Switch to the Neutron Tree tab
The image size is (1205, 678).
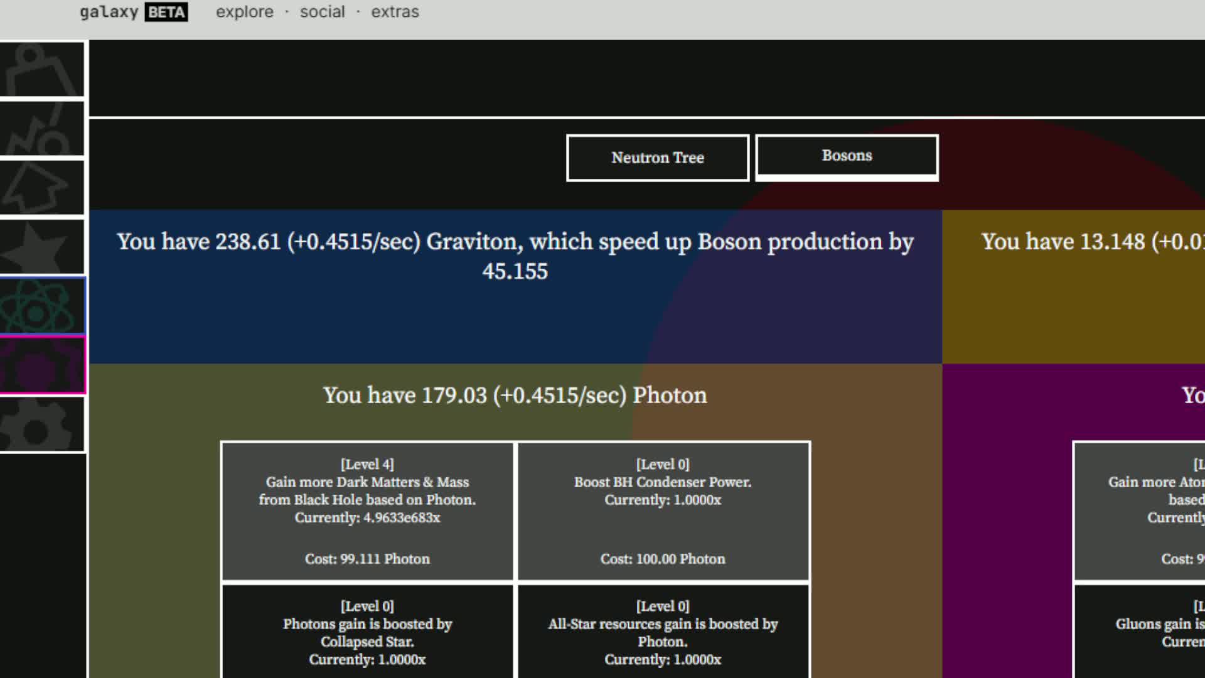click(658, 158)
